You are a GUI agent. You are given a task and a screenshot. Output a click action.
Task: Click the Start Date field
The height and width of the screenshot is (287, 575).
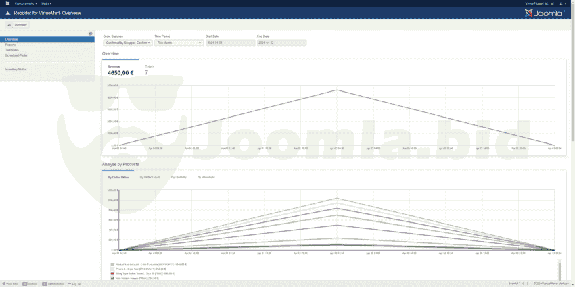(x=230, y=43)
